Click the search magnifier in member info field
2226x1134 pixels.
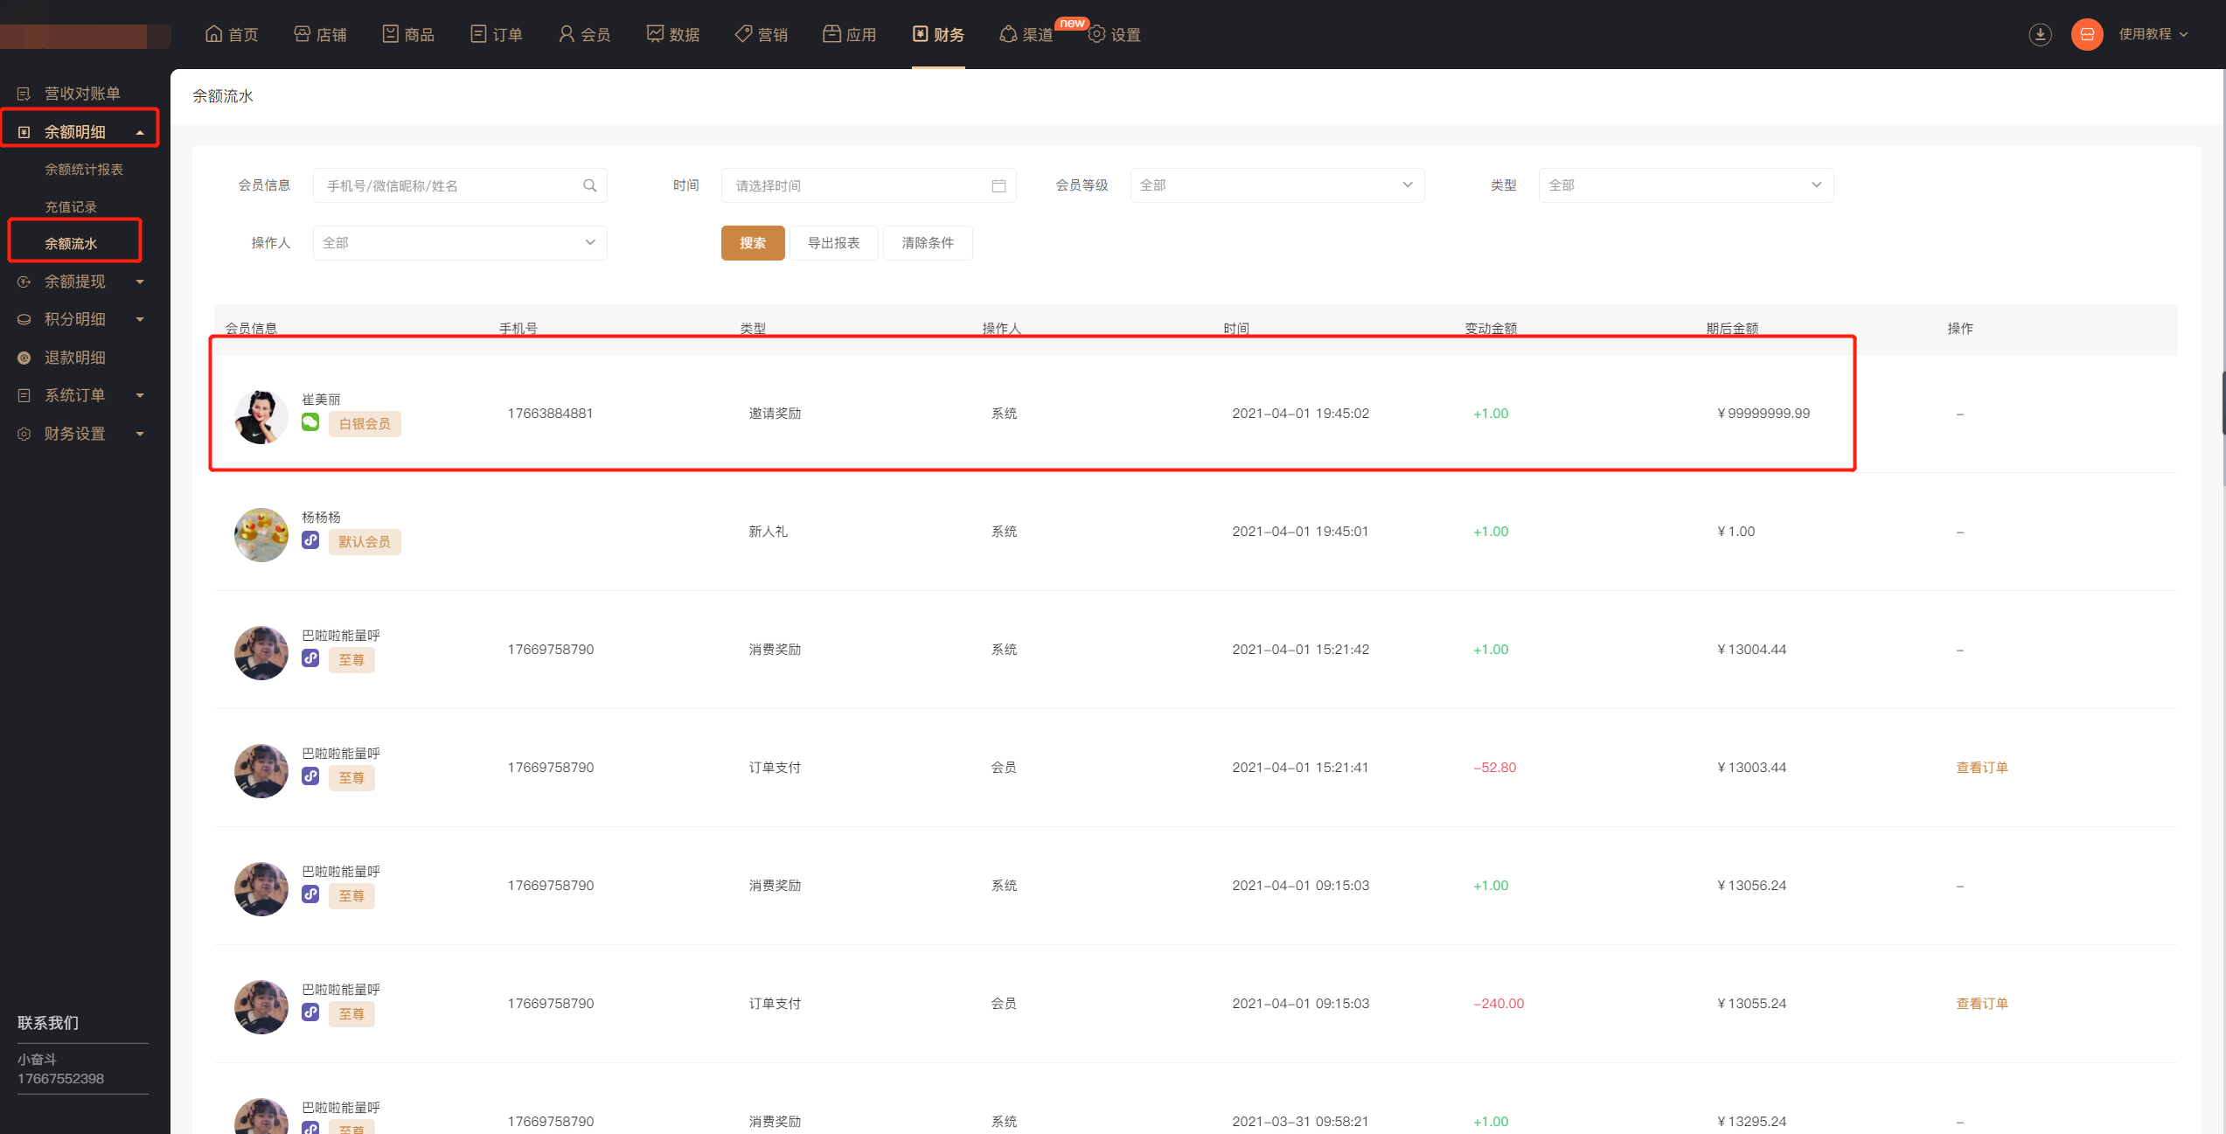pos(589,185)
